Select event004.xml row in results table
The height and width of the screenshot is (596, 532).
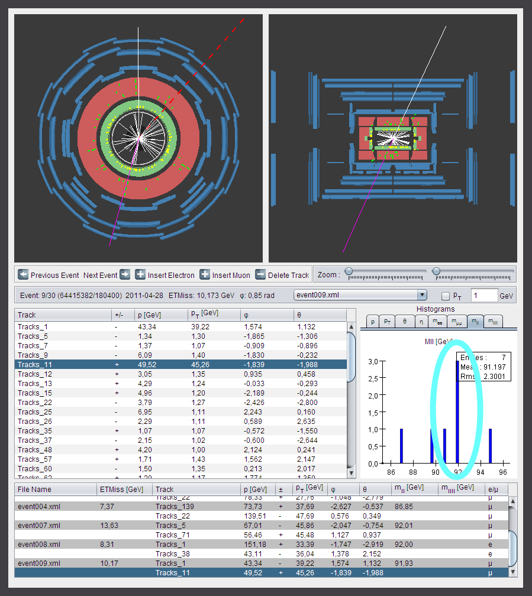pos(262,507)
